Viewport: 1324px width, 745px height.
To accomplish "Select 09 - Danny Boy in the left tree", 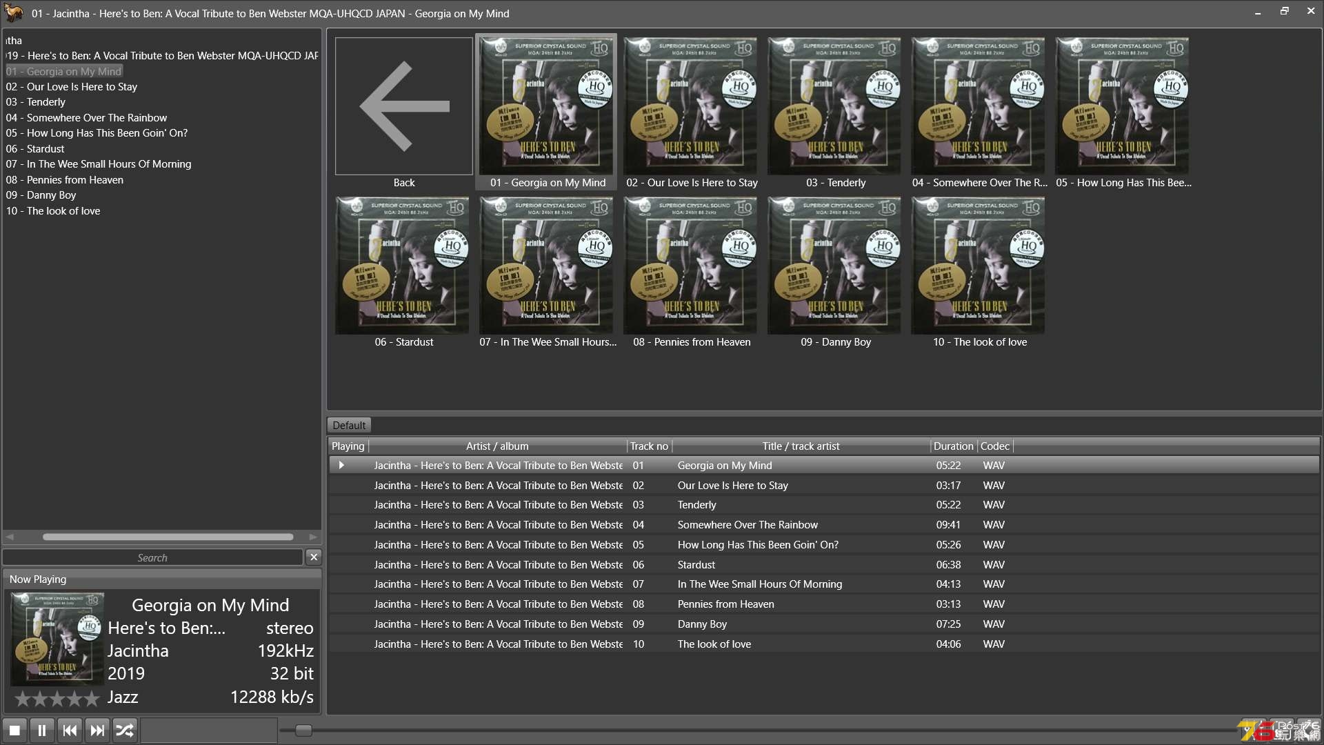I will point(41,195).
